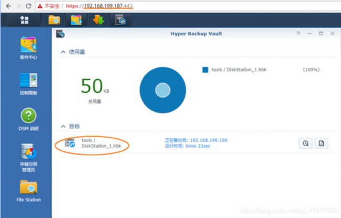Select Hyper Backup Vault in the DSM taskbar
Viewport: 341px width, 218px height.
pos(121,20)
